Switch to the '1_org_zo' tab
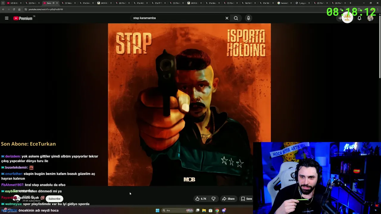This screenshot has width=381, height=214. (x=302, y=3)
